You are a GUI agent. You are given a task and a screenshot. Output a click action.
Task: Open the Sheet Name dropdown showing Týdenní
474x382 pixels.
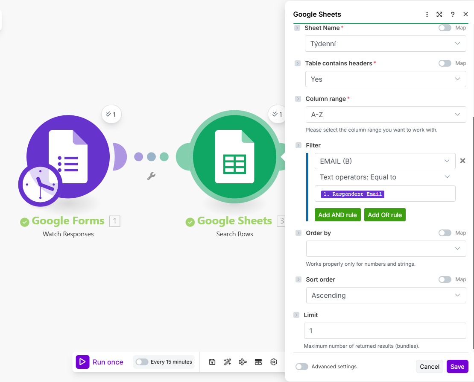(x=386, y=44)
